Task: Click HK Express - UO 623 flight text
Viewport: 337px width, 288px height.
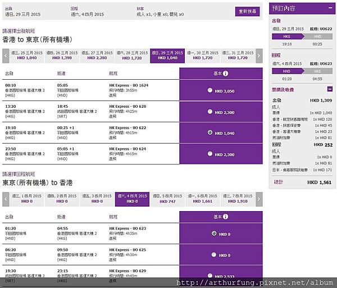Action: [127, 228]
